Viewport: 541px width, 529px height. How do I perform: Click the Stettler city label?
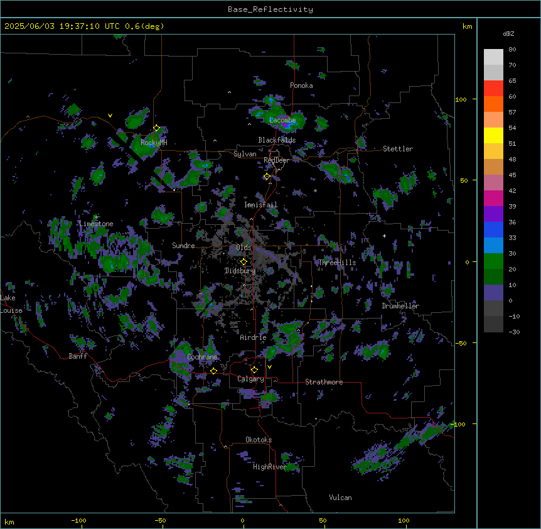point(398,149)
